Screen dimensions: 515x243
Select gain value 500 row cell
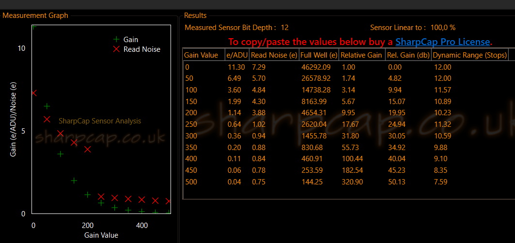coord(191,182)
